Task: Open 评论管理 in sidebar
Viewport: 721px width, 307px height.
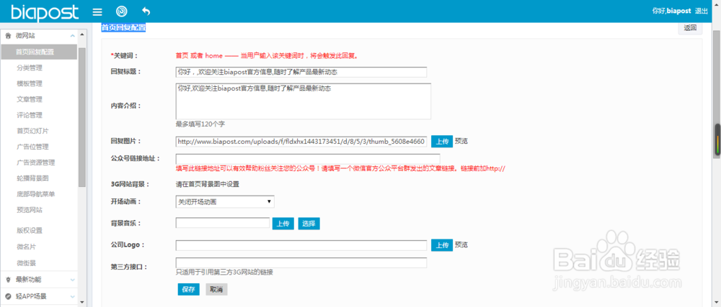Action: (x=30, y=115)
